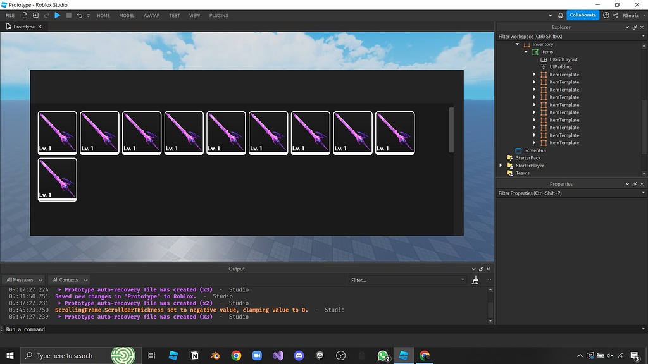Switch to the MODEL ribbon tab
648x364 pixels.
[127, 15]
